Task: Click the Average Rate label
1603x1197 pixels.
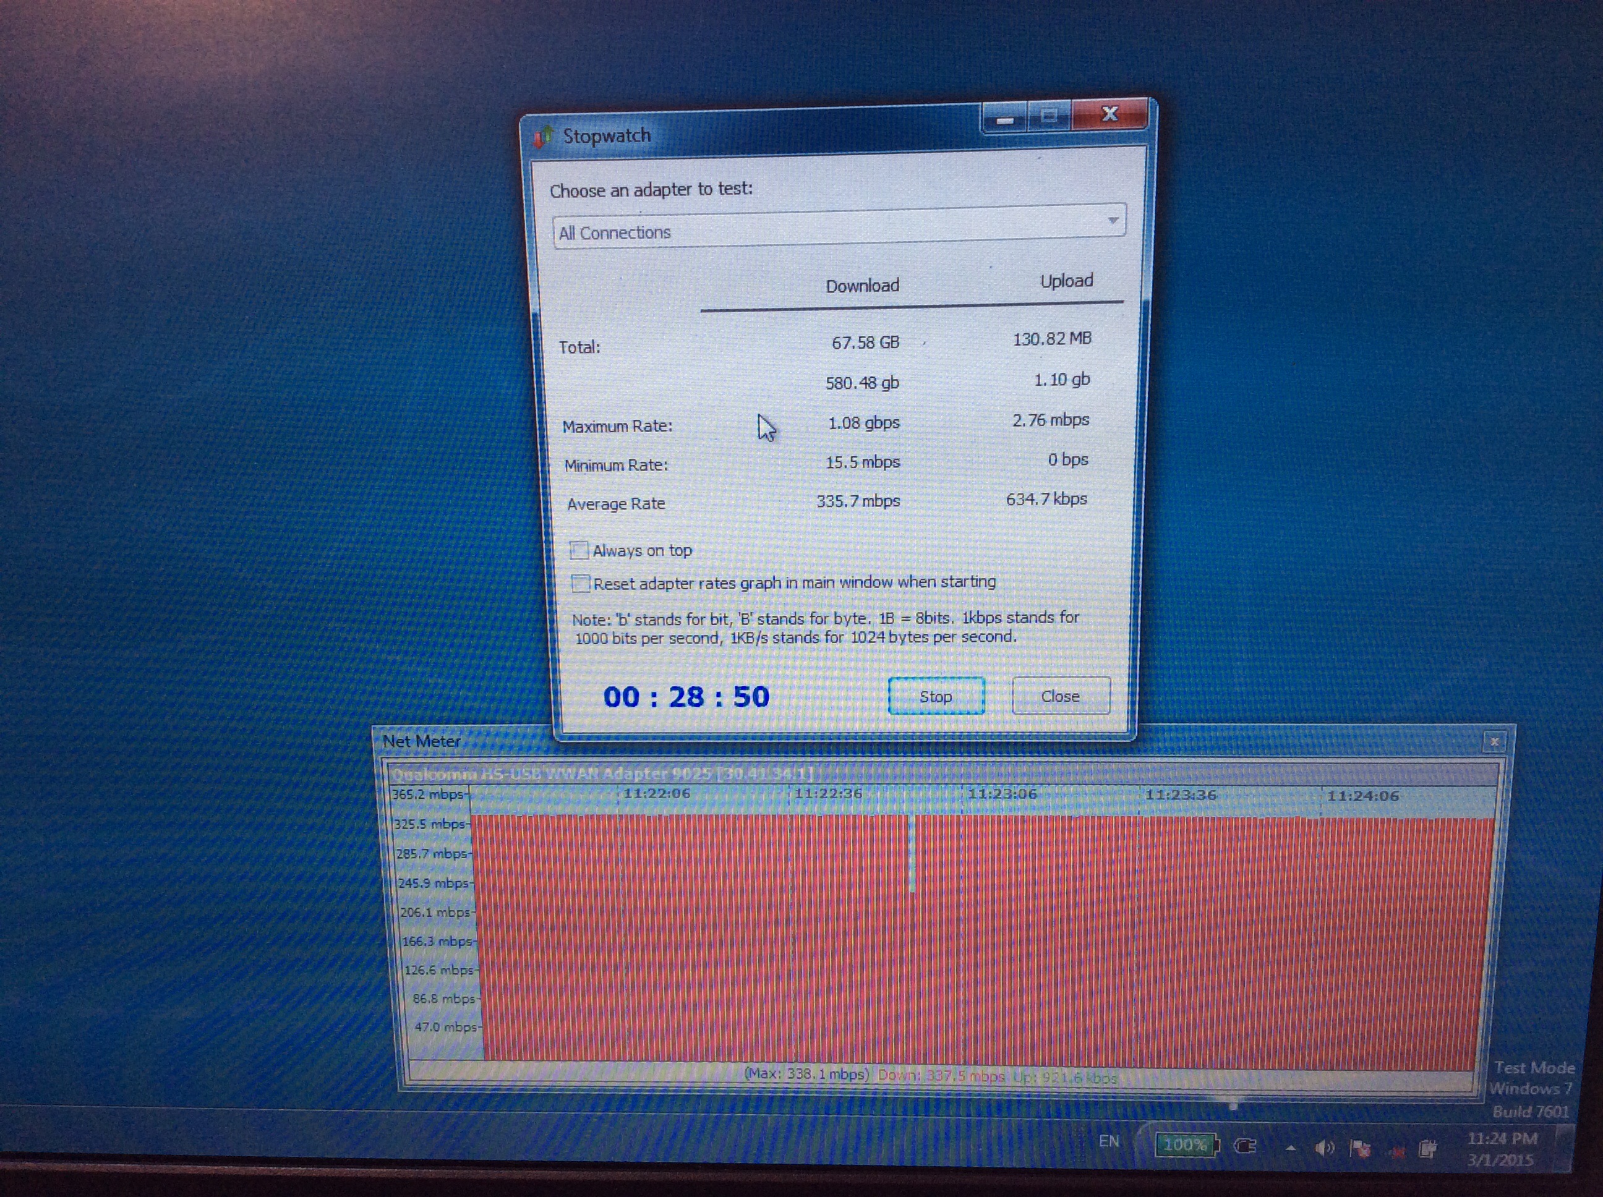Action: [616, 503]
